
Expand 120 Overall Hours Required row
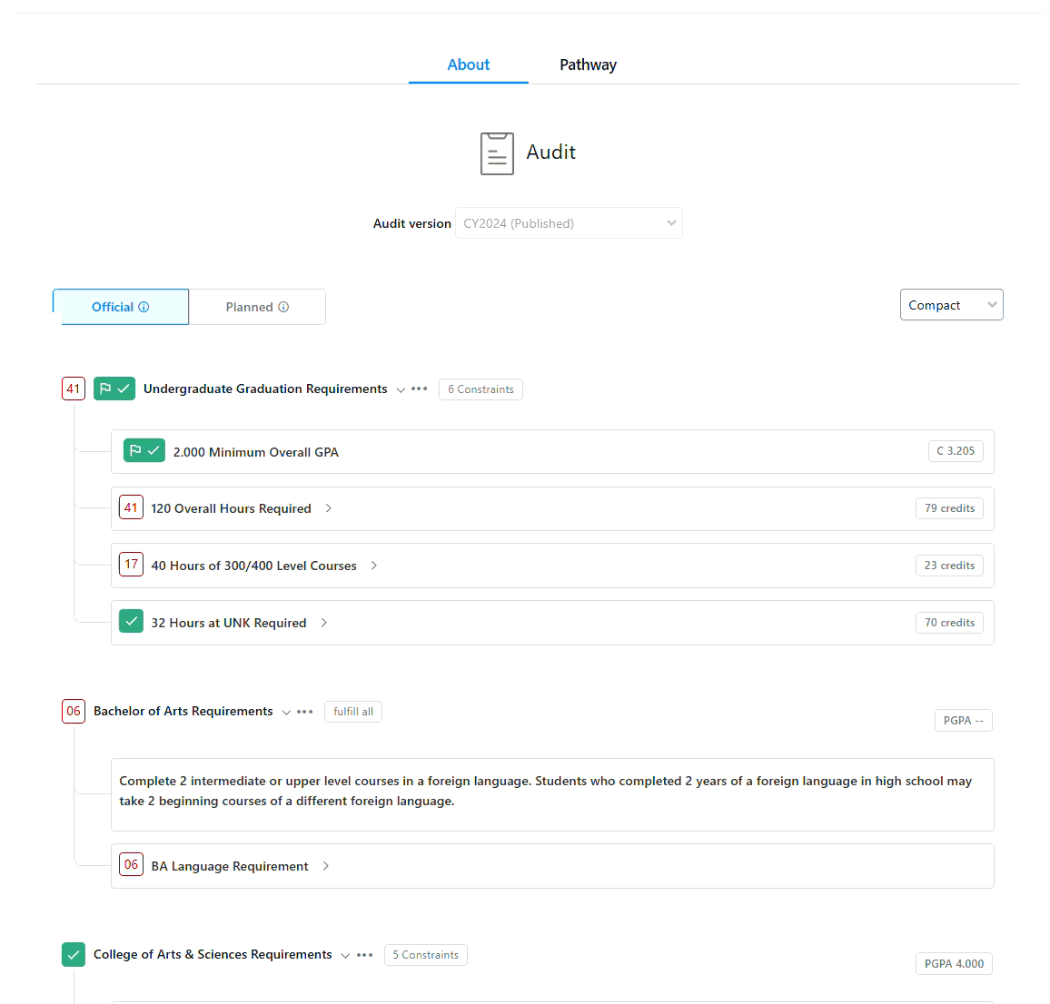pyautogui.click(x=552, y=508)
